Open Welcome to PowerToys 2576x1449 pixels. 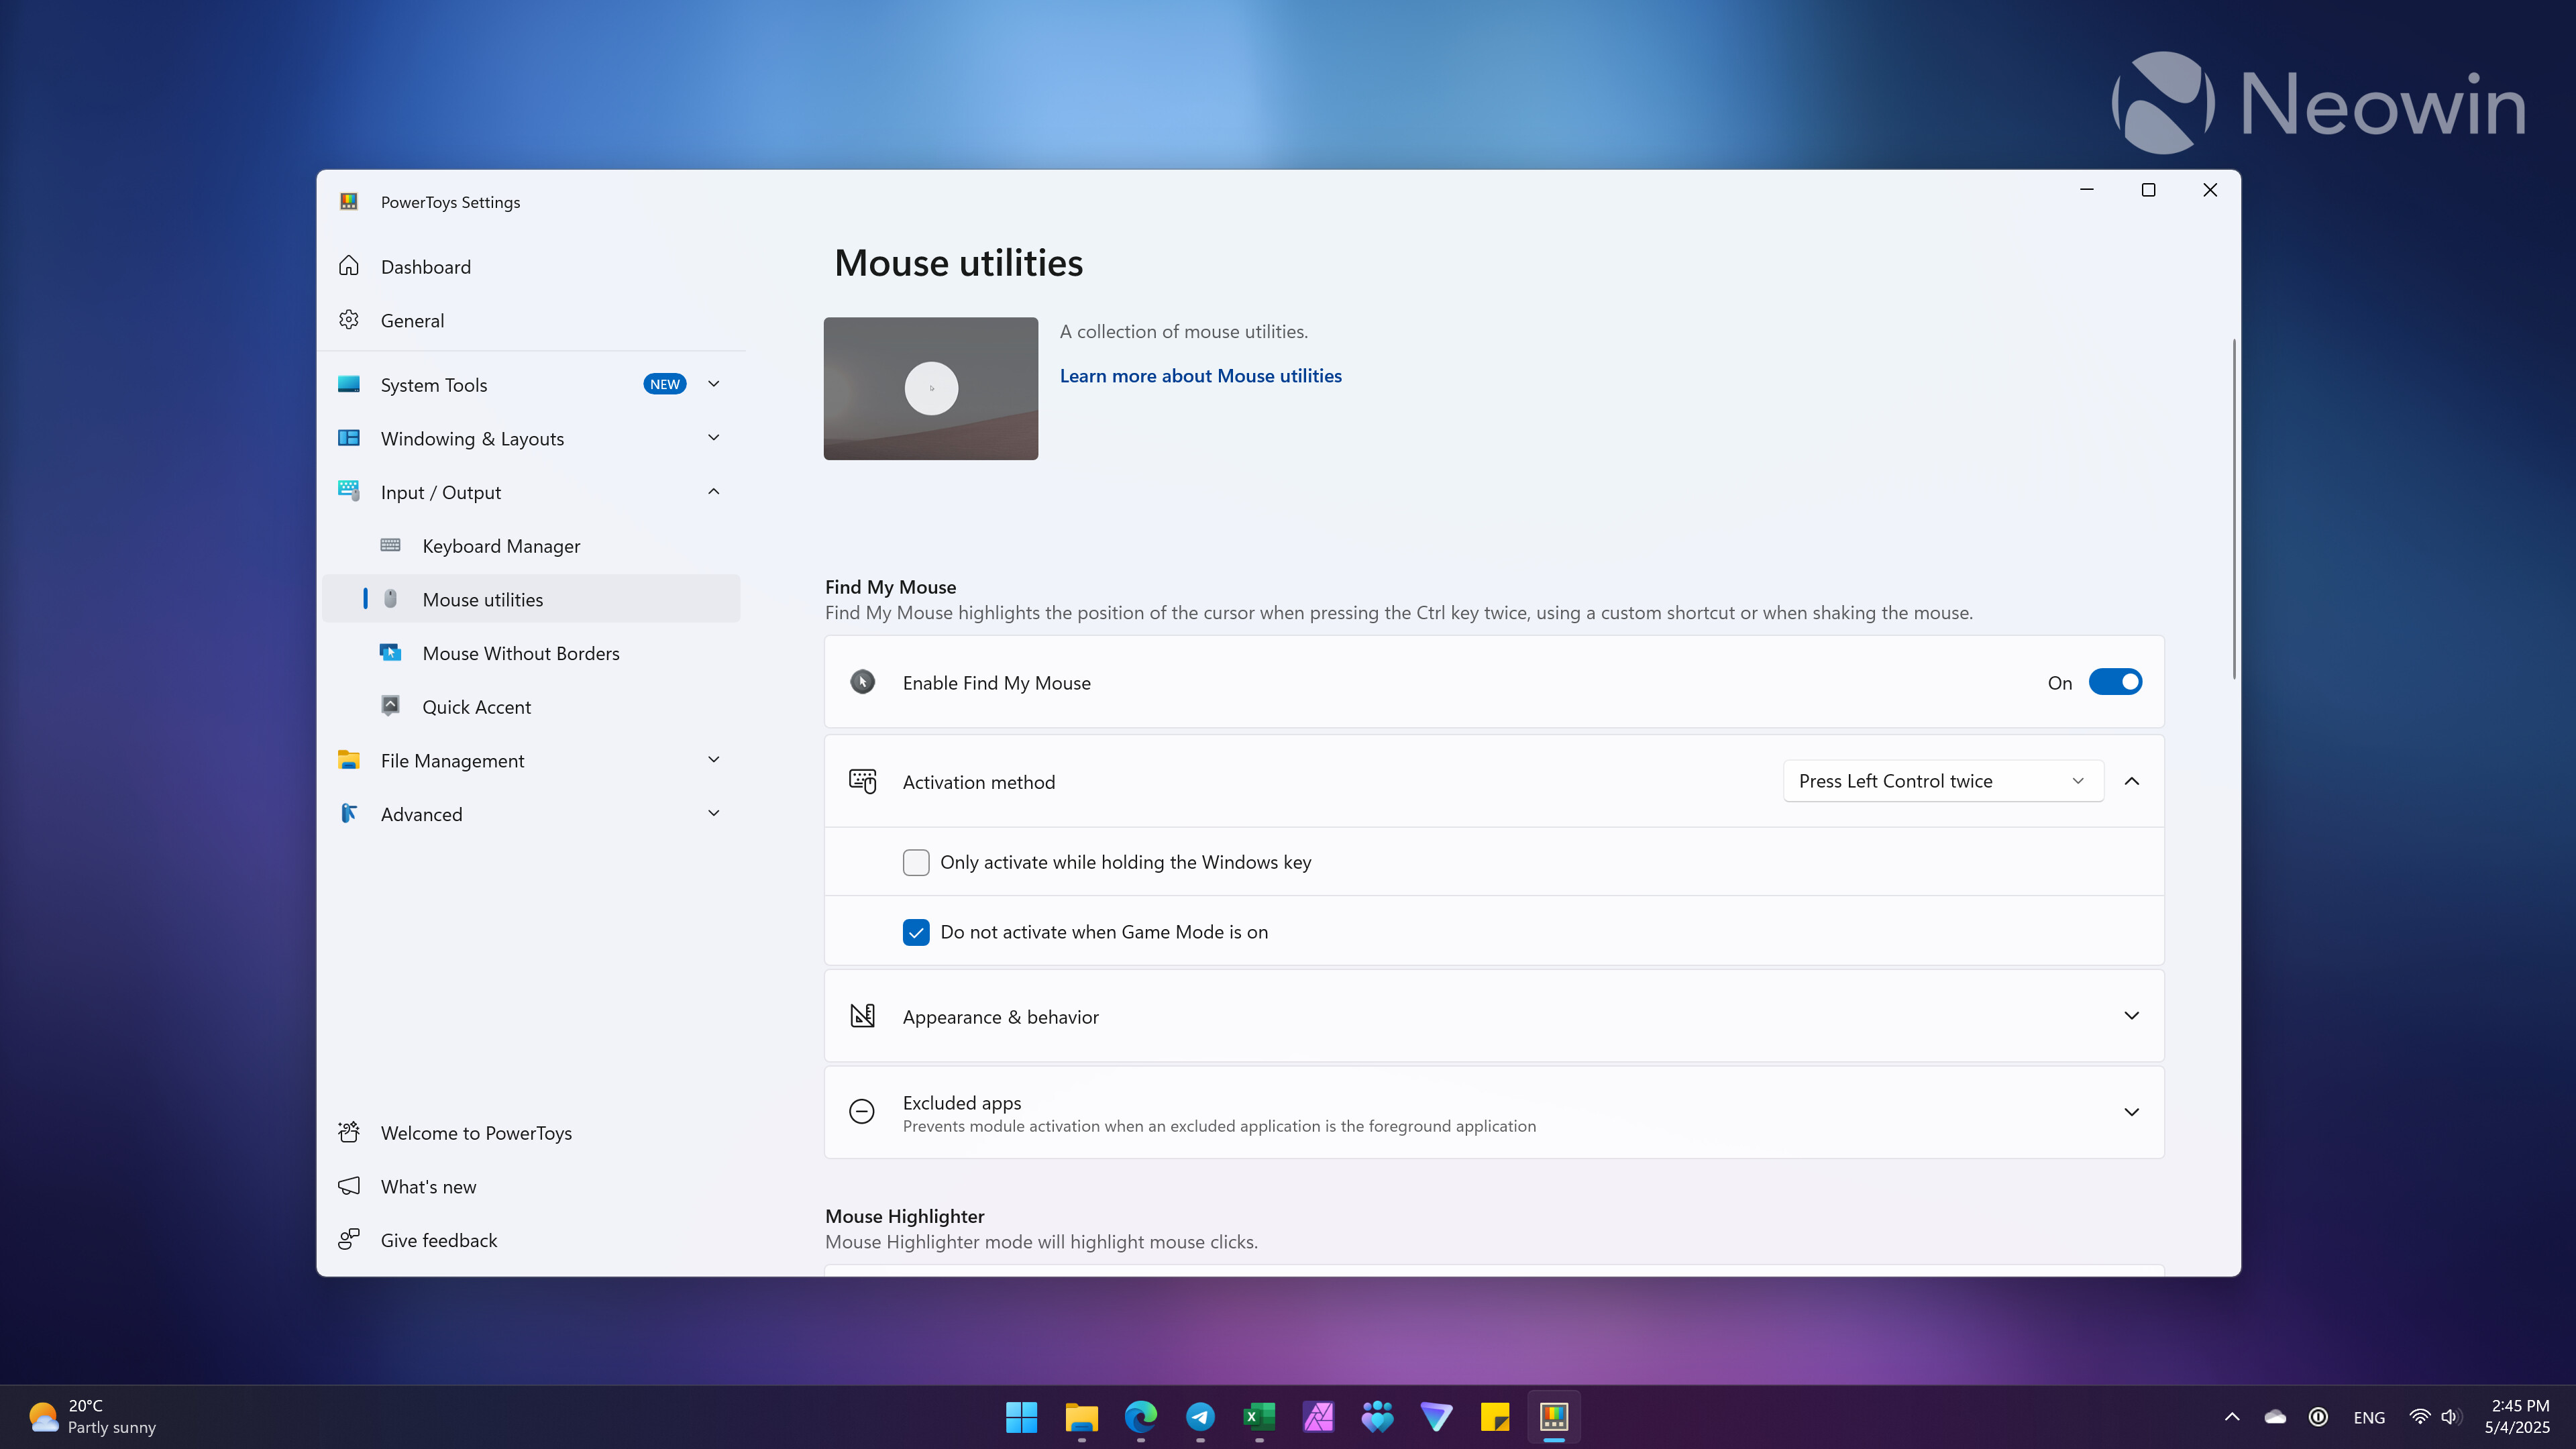coord(531,1132)
